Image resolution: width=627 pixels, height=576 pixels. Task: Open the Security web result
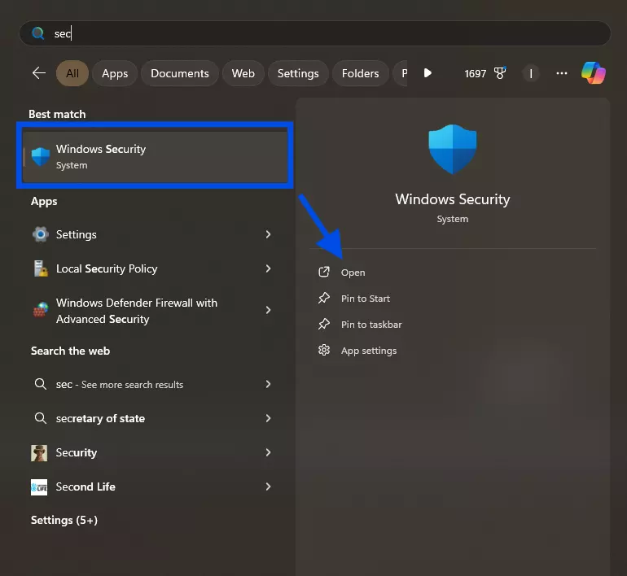click(151, 452)
